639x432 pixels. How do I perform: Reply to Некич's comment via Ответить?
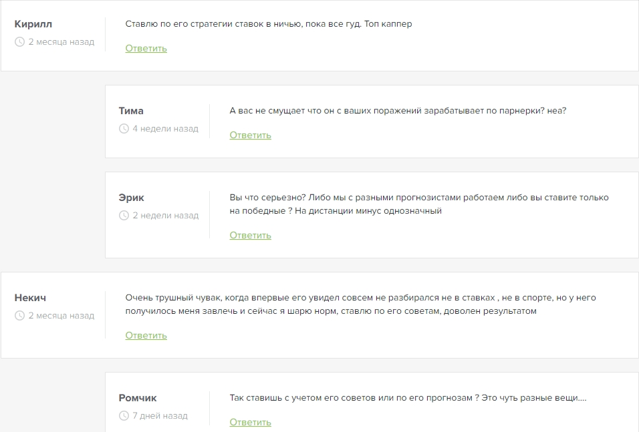point(146,336)
